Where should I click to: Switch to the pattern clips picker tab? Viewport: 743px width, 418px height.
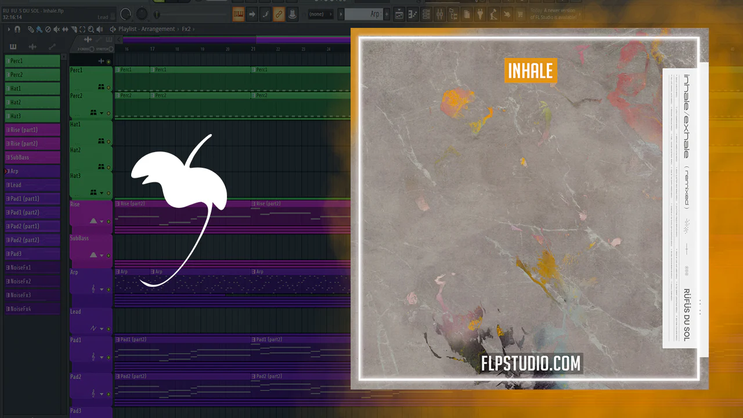pyautogui.click(x=13, y=47)
